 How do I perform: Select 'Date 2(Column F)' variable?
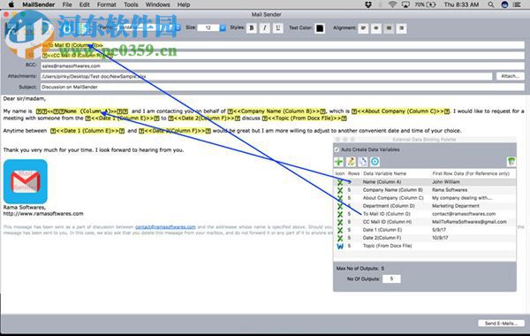pyautogui.click(x=382, y=238)
